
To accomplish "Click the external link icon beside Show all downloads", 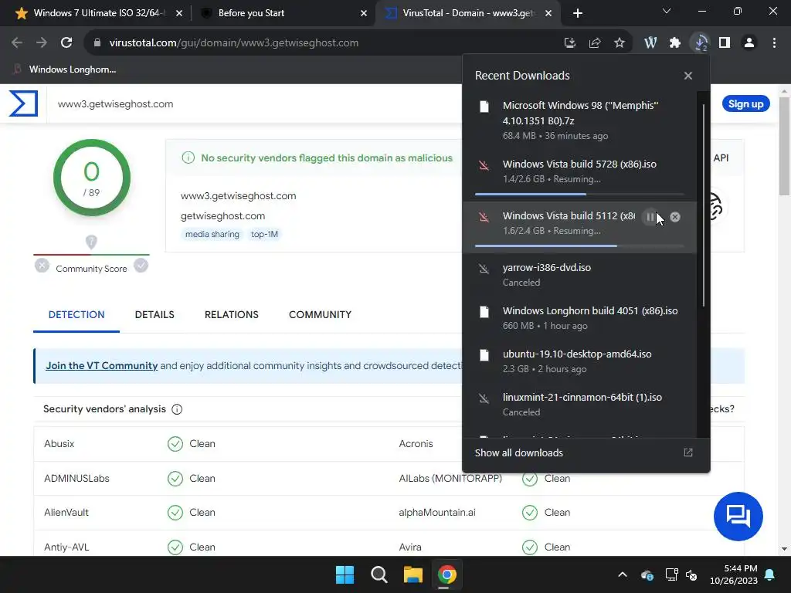I will 688,452.
